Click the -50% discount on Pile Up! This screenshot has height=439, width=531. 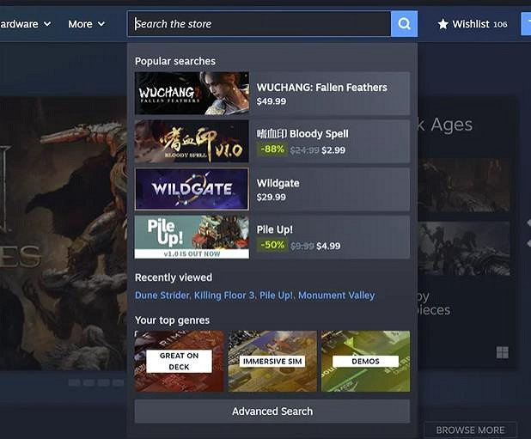pos(272,246)
